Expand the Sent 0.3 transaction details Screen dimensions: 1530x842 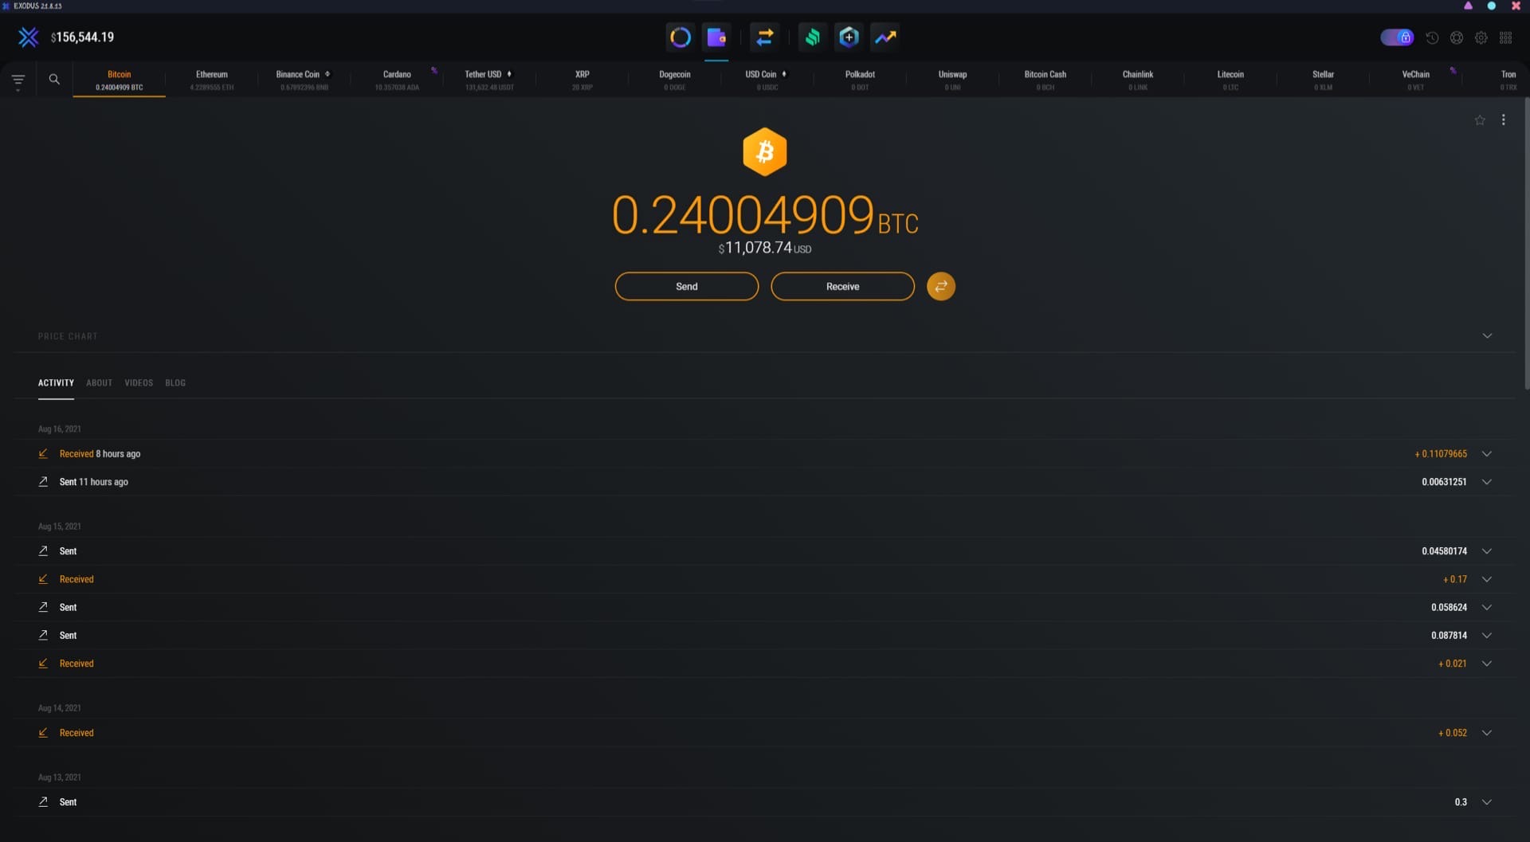click(1487, 802)
